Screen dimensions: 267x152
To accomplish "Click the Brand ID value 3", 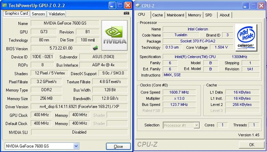I will 227,35.
